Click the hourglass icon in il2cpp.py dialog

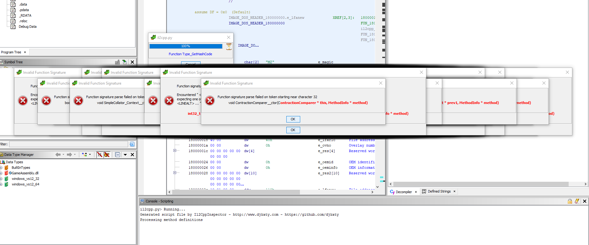click(229, 46)
